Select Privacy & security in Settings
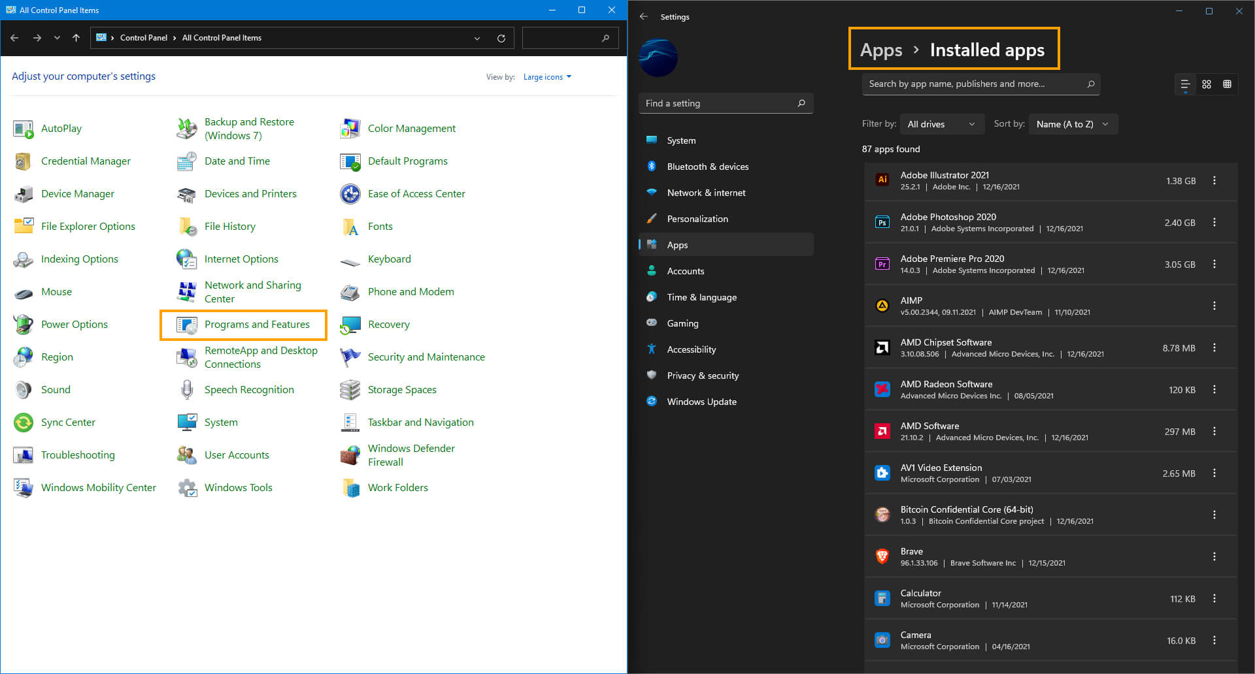1255x674 pixels. point(726,376)
